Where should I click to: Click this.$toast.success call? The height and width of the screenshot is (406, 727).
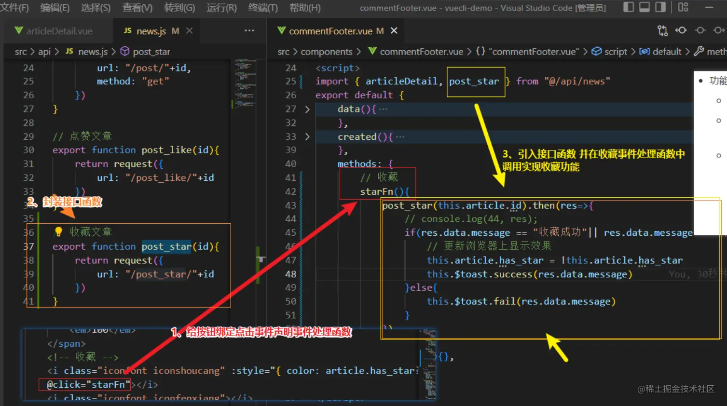pos(529,274)
